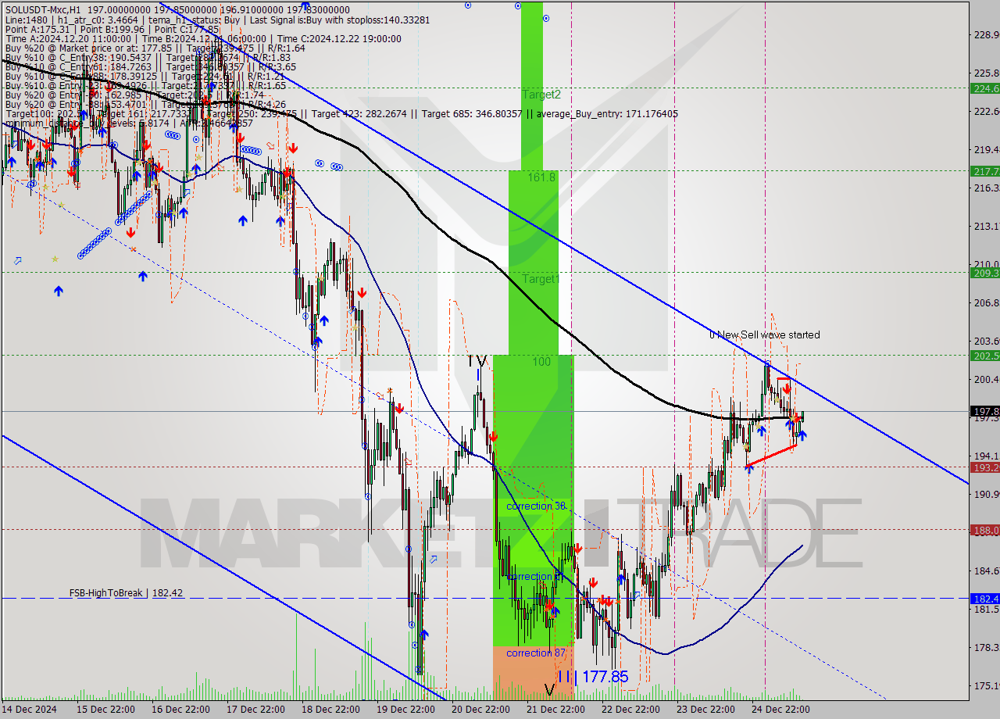This screenshot has width=1000, height=719.
Task: Click the red 188.0 price tag
Action: [x=984, y=530]
